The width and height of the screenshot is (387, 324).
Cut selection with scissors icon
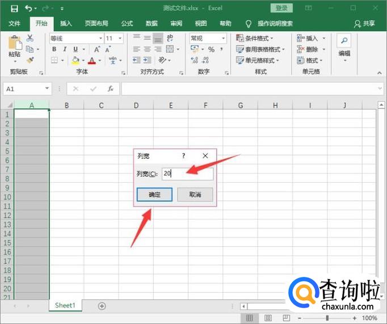click(30, 38)
